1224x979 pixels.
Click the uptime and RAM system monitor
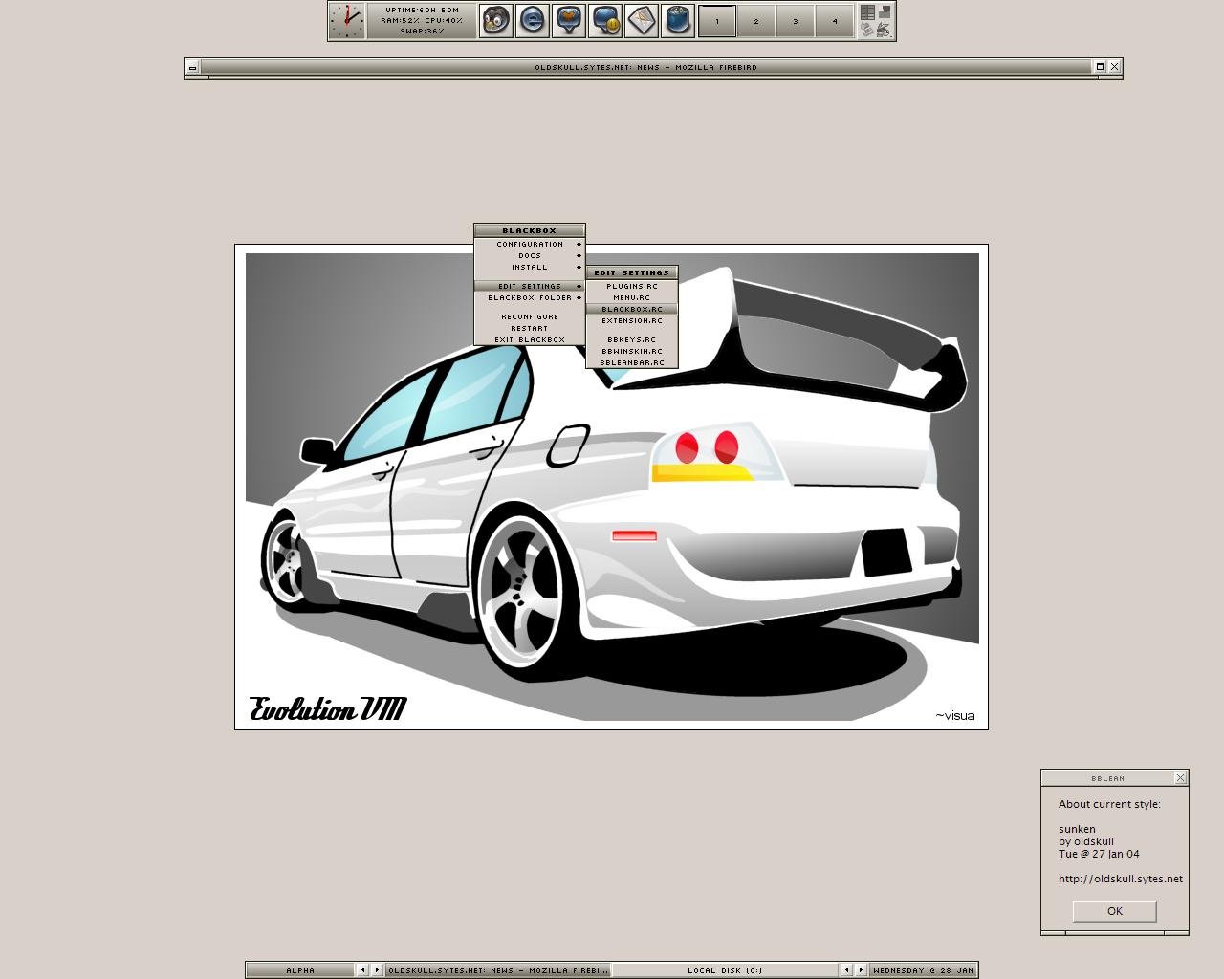point(422,21)
